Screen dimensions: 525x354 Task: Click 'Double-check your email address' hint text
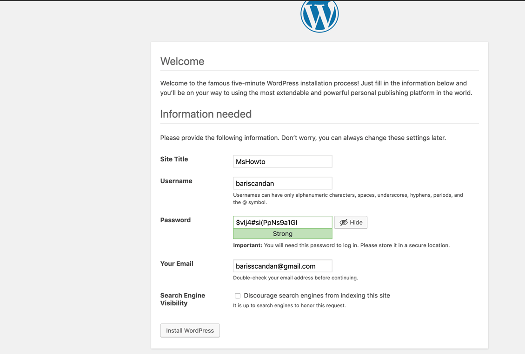[x=295, y=278]
